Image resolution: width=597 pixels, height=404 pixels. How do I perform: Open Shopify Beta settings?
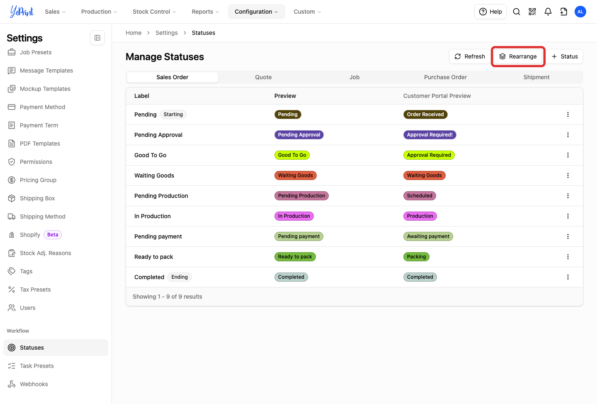coord(56,235)
